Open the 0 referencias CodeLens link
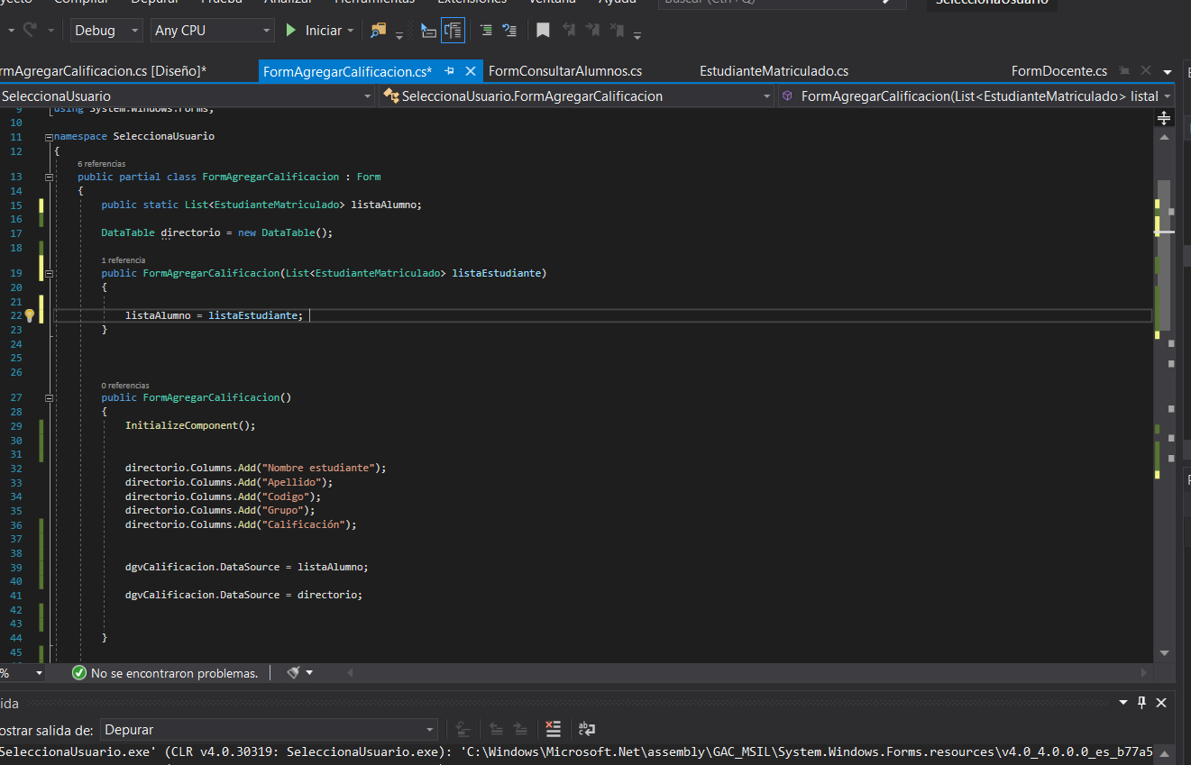 [125, 385]
